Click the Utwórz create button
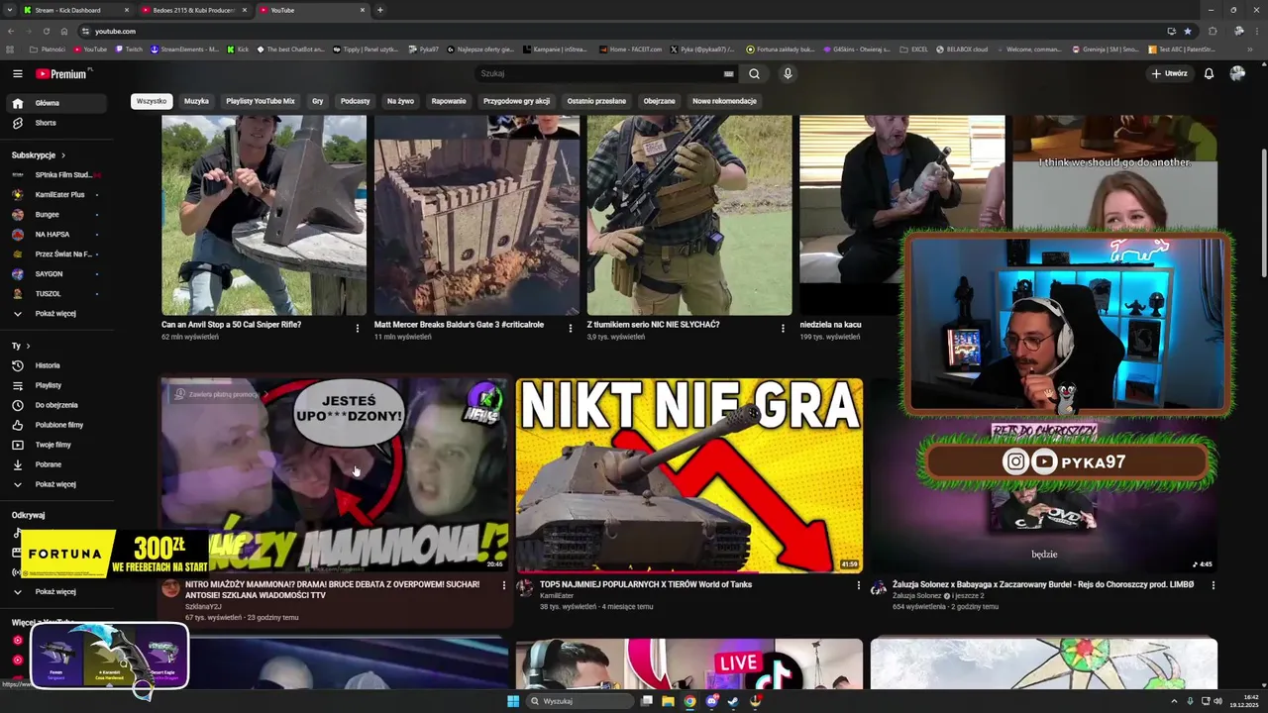The width and height of the screenshot is (1268, 713). [1169, 73]
